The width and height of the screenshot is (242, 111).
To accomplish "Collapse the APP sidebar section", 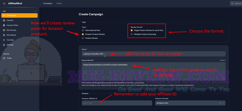I will (x=35, y=11).
